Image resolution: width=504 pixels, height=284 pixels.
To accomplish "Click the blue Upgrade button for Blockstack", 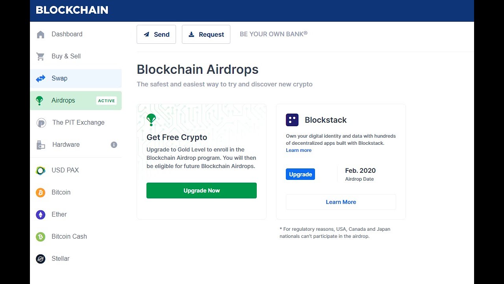I will [x=300, y=174].
